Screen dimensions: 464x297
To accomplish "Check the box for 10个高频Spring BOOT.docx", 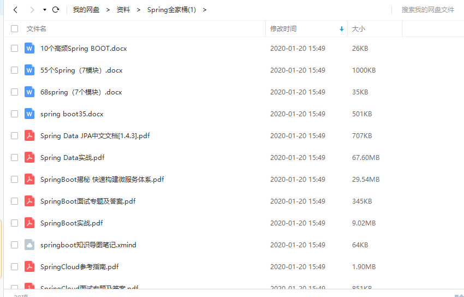I will click(x=14, y=48).
